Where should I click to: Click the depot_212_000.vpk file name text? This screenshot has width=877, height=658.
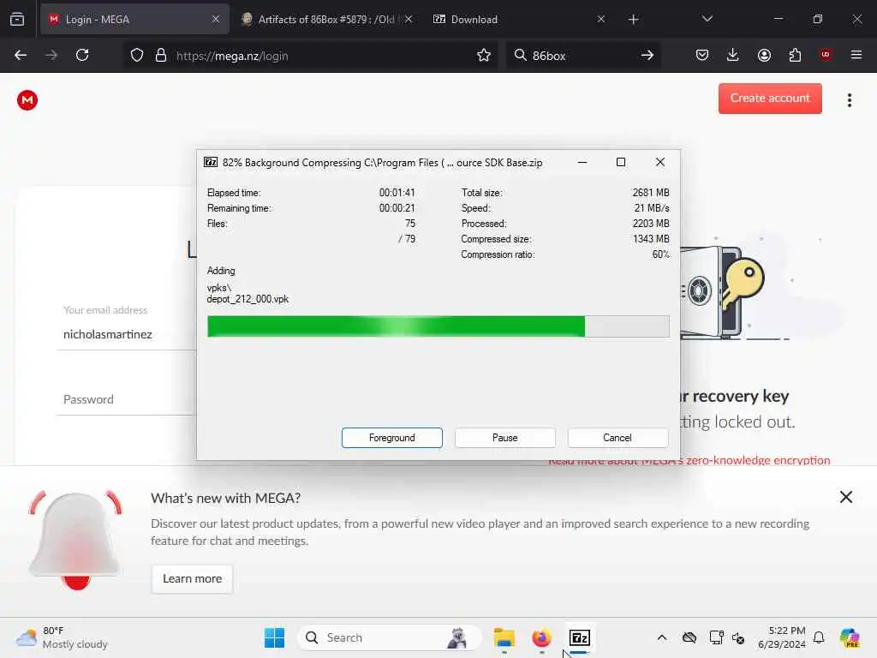(x=248, y=299)
